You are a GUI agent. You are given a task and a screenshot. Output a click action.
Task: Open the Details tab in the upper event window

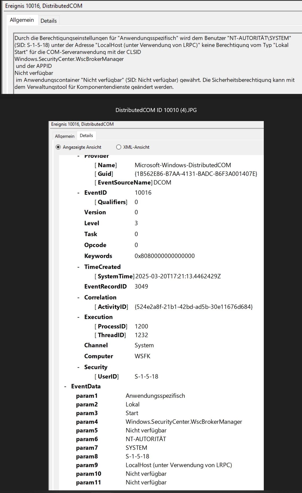49,21
